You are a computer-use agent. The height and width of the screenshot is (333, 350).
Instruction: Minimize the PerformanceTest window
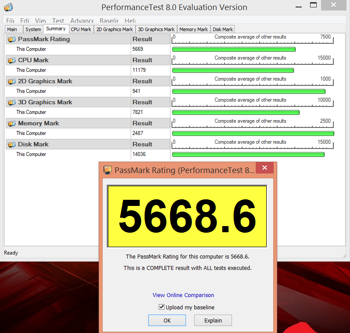[299, 7]
